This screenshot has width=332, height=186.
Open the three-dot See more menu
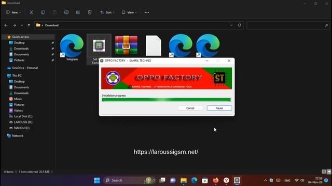point(147,12)
